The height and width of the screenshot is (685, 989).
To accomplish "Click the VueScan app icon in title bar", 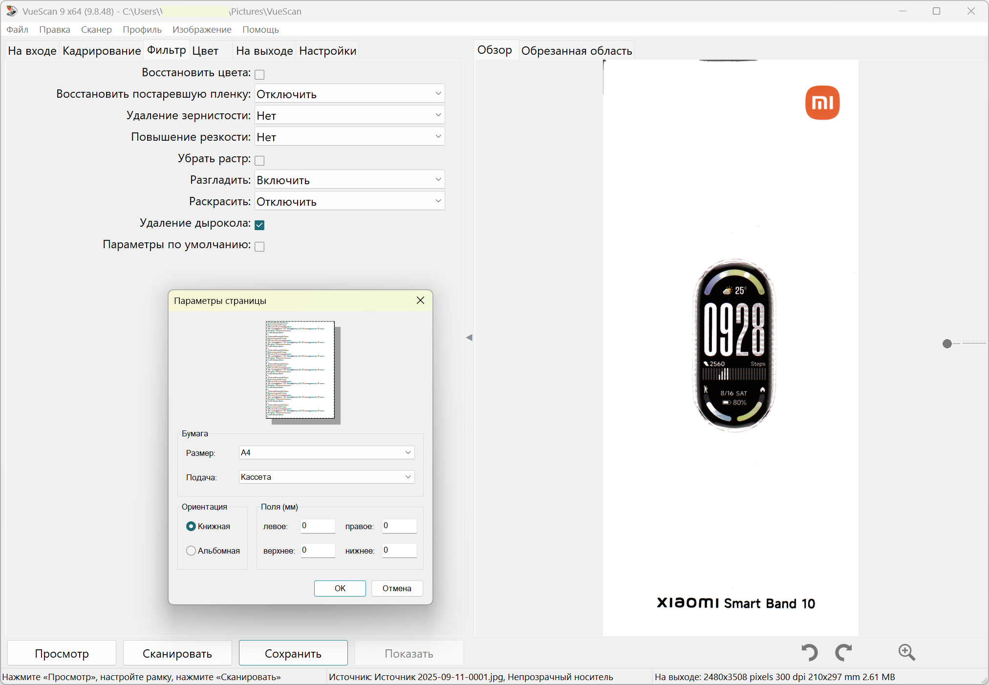I will pos(12,11).
